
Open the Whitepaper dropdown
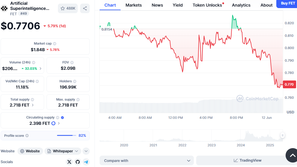pos(63,151)
